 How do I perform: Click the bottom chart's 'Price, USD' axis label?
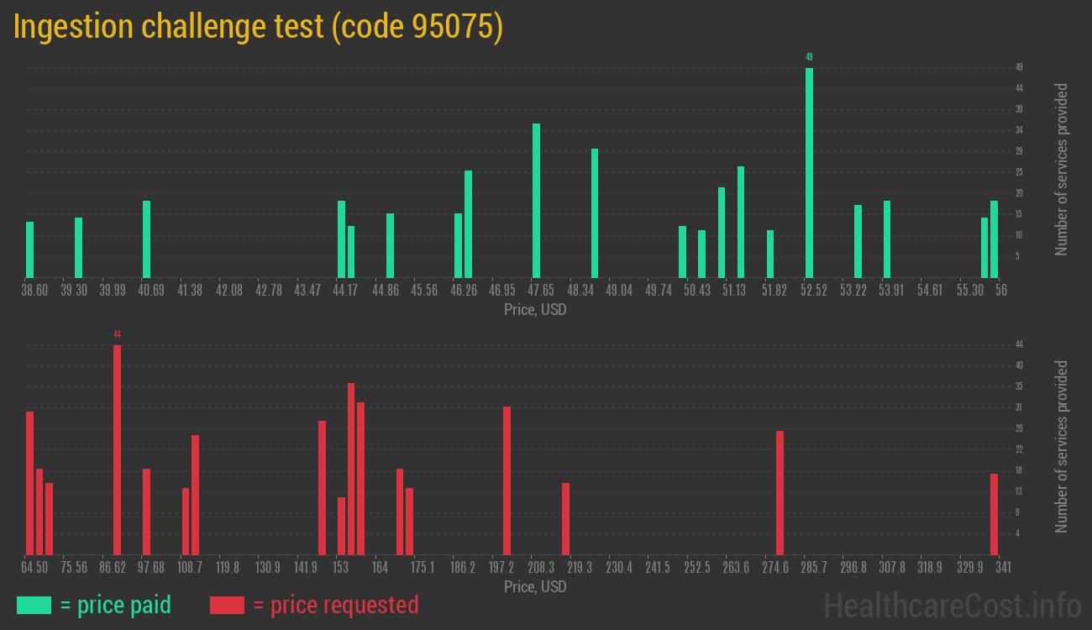536,587
